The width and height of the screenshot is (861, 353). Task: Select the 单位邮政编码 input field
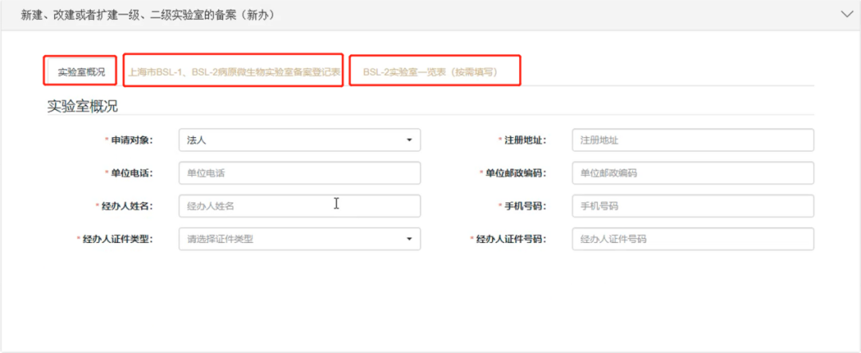(692, 173)
